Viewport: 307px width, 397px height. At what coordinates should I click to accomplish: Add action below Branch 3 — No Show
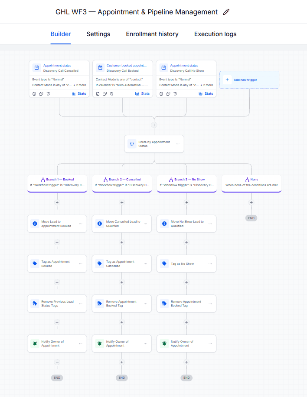(x=186, y=203)
